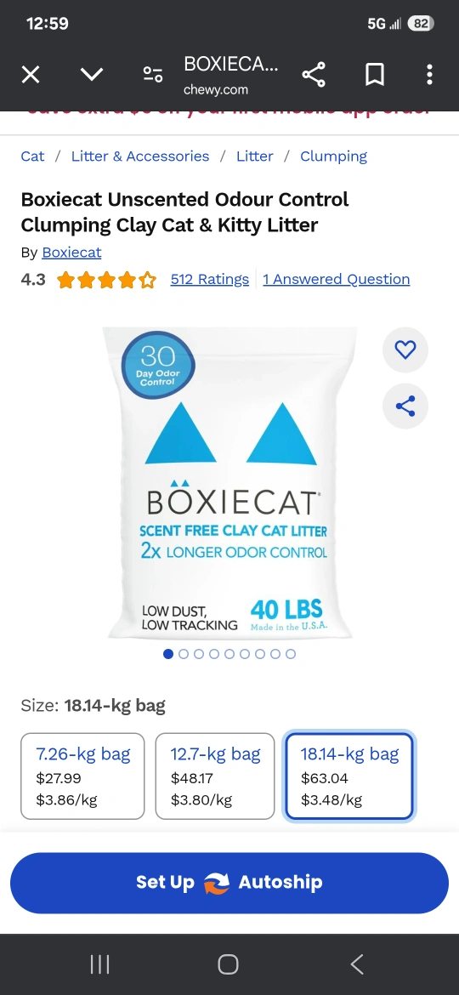Add product to favorites with heart icon
This screenshot has height=995, width=459.
[x=405, y=350]
